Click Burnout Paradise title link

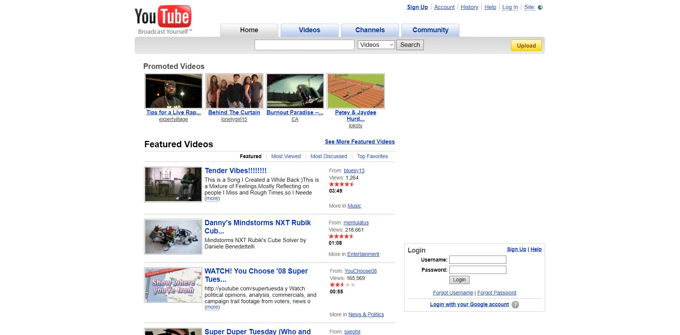(295, 112)
